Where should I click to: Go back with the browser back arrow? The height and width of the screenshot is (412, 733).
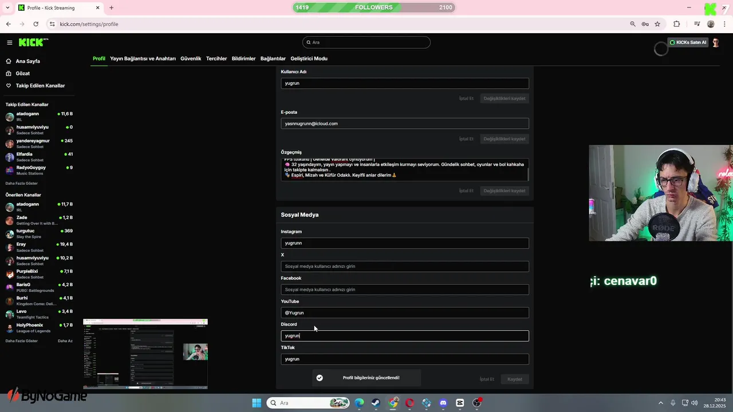coord(8,24)
